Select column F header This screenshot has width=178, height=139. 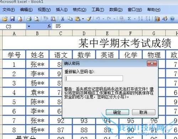(x=130, y=33)
